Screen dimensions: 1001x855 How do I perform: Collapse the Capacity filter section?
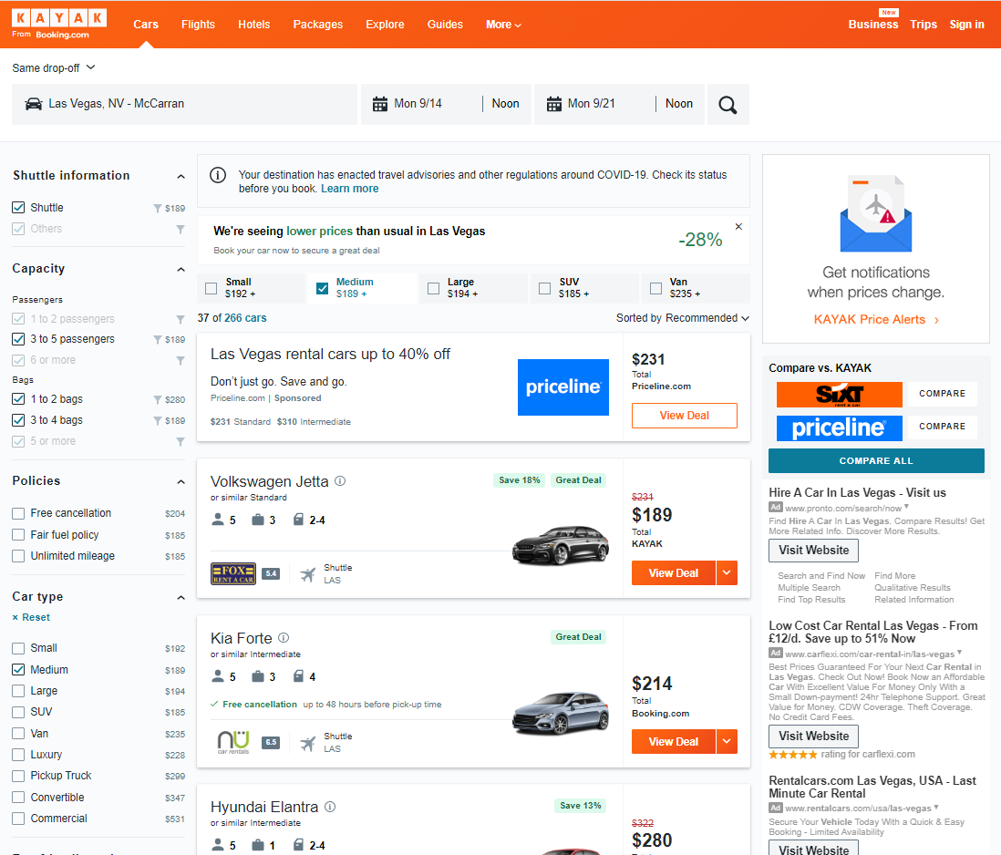[x=181, y=269]
